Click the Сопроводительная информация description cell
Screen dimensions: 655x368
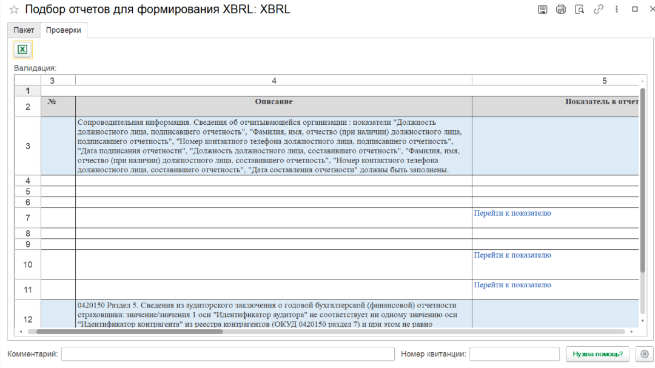pyautogui.click(x=274, y=146)
